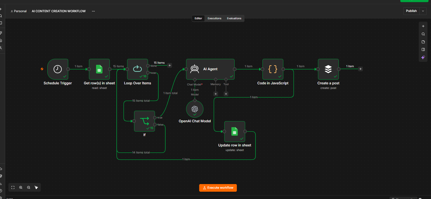Click the tidy up workflow icon
The image size is (431, 199).
pos(36,188)
